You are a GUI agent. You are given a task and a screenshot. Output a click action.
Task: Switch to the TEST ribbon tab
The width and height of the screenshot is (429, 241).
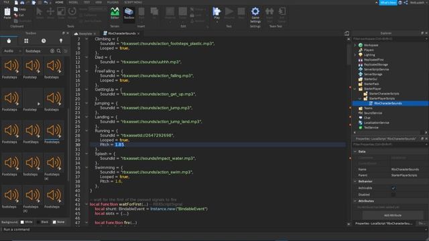click(x=86, y=2)
